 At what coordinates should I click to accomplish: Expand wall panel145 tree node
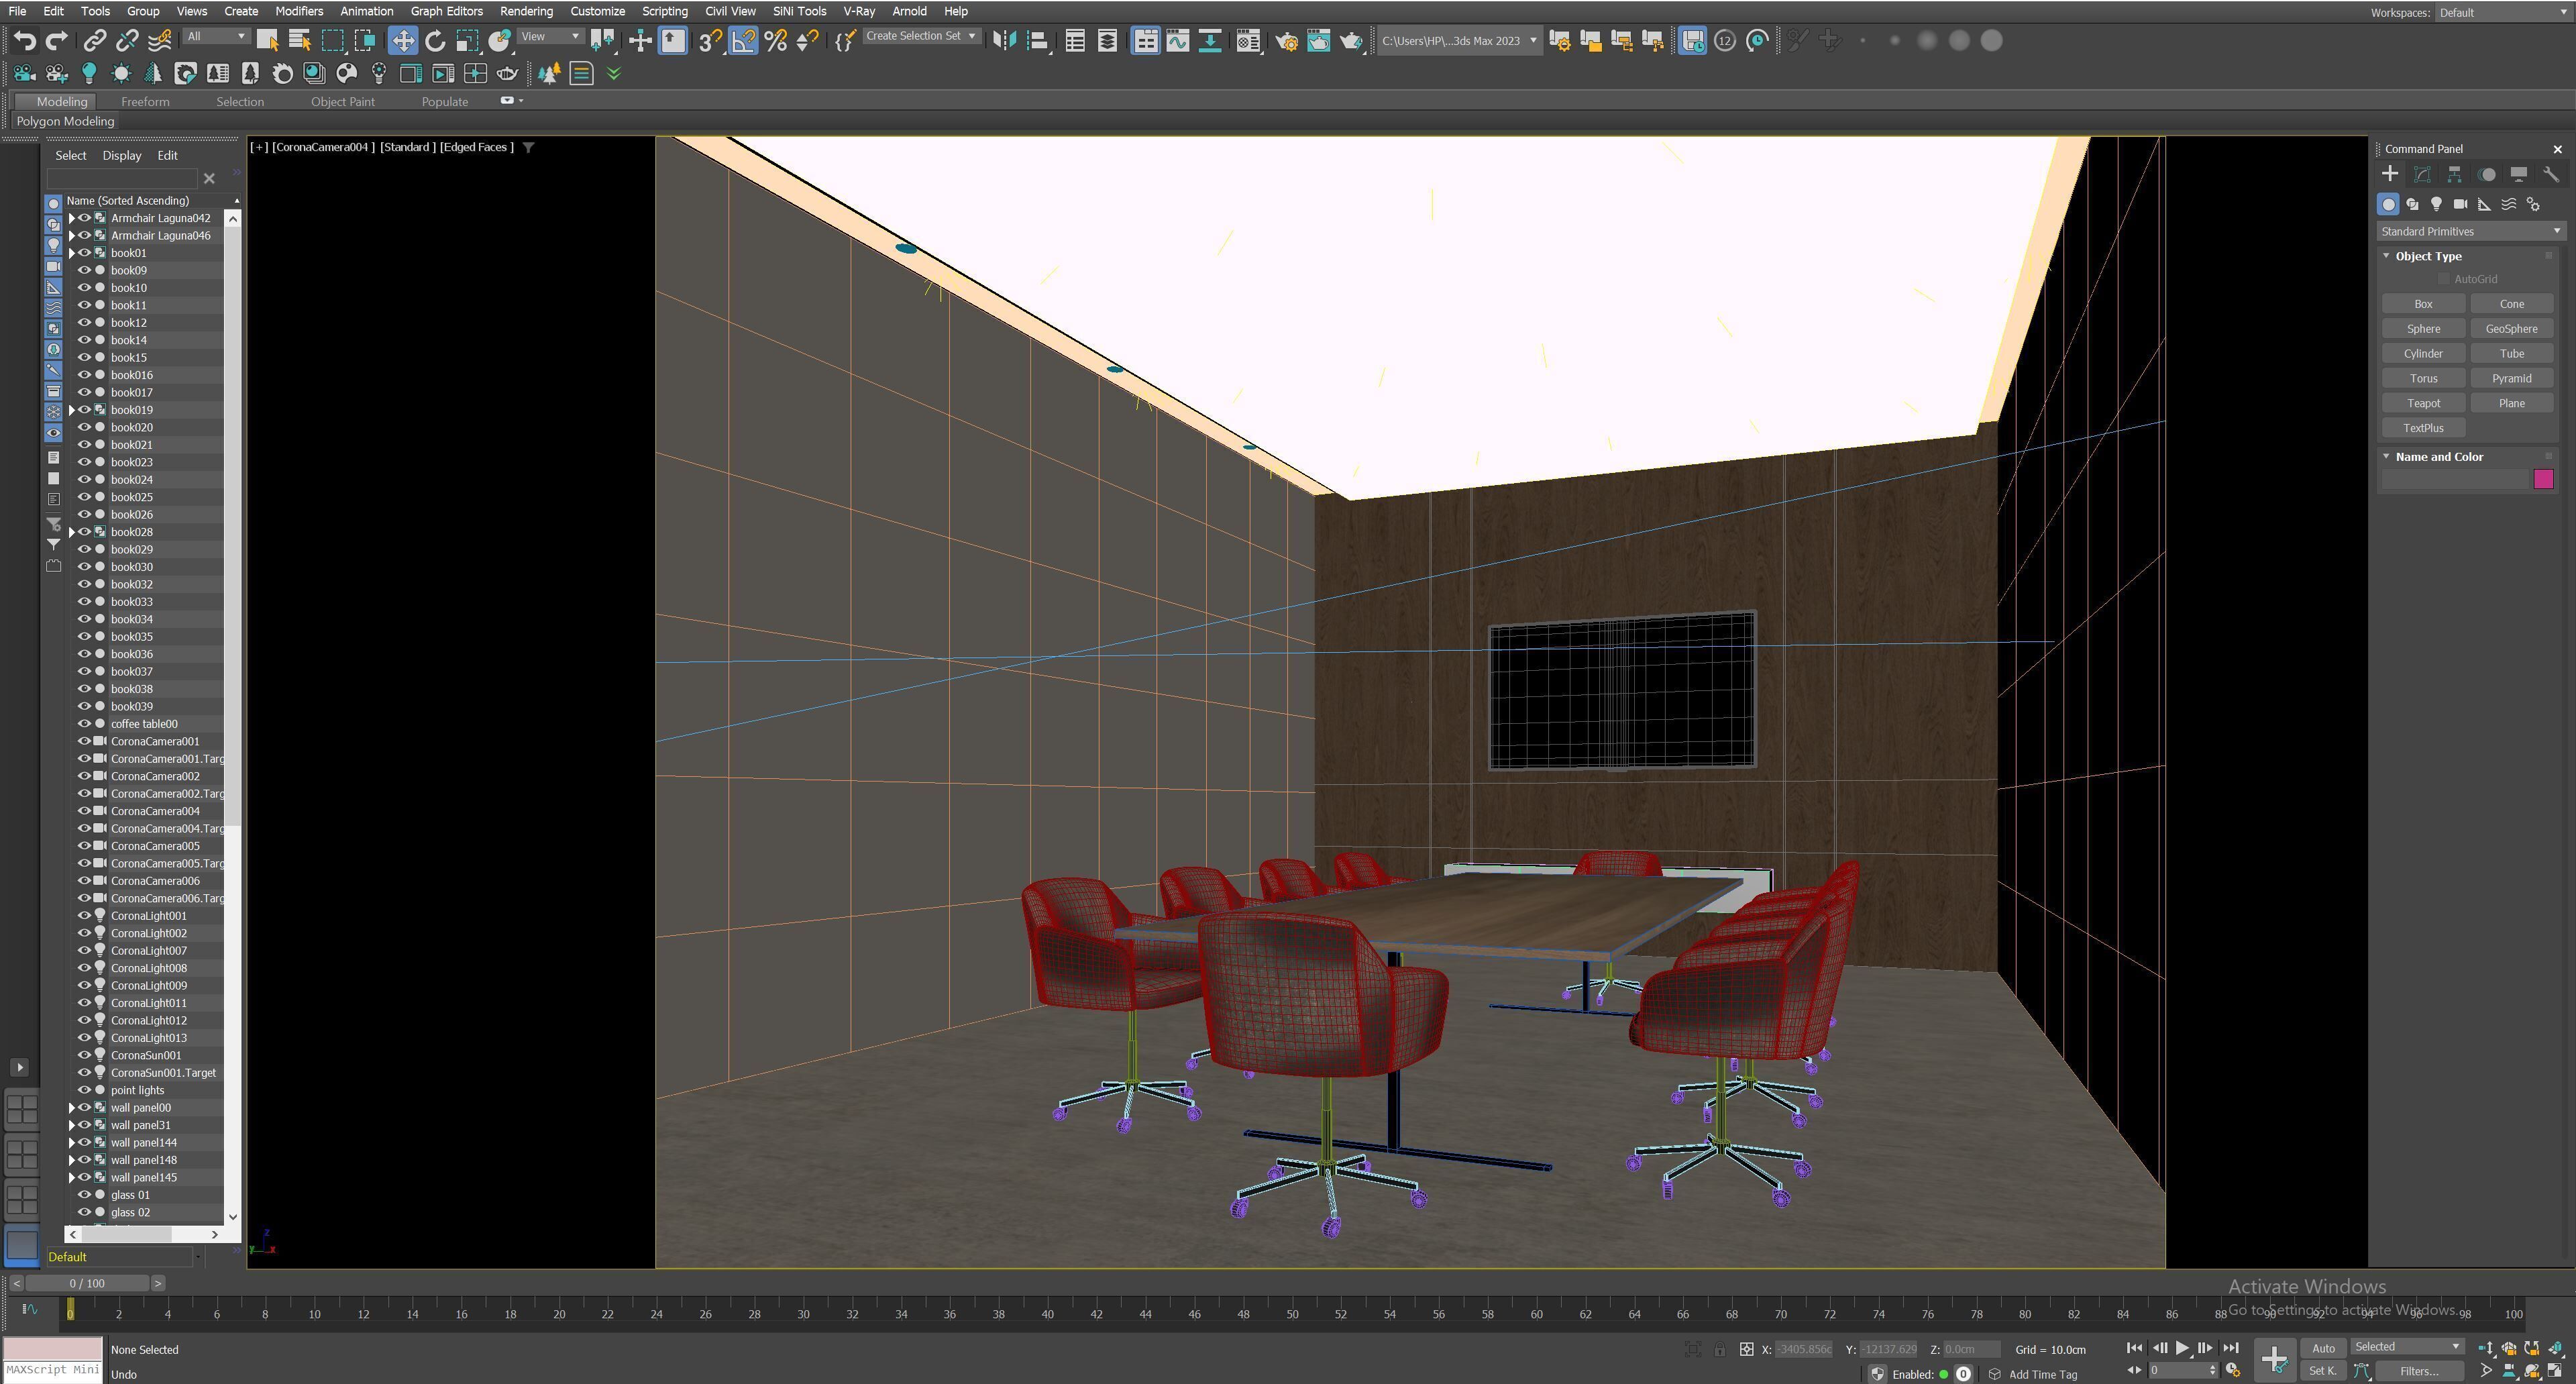pyautogui.click(x=72, y=1177)
